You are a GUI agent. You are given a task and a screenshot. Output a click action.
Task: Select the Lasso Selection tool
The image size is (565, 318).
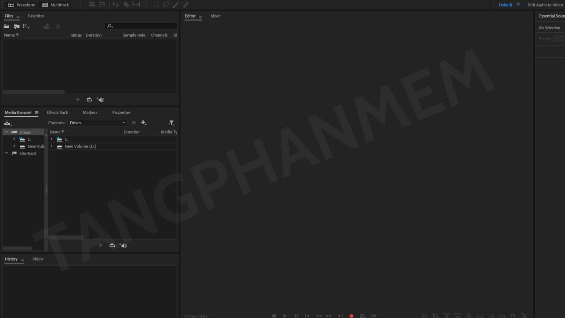(166, 5)
